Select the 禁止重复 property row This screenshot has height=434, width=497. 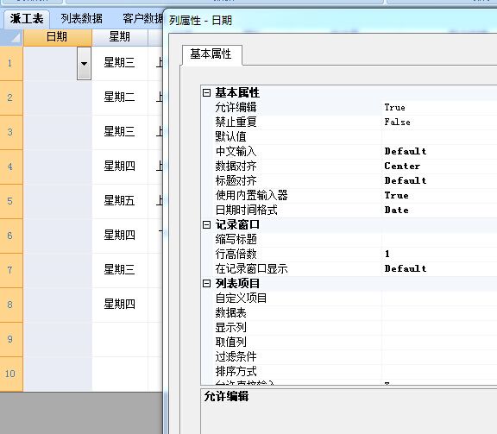click(355, 122)
